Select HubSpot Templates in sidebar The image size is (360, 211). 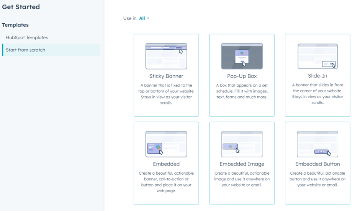27,37
